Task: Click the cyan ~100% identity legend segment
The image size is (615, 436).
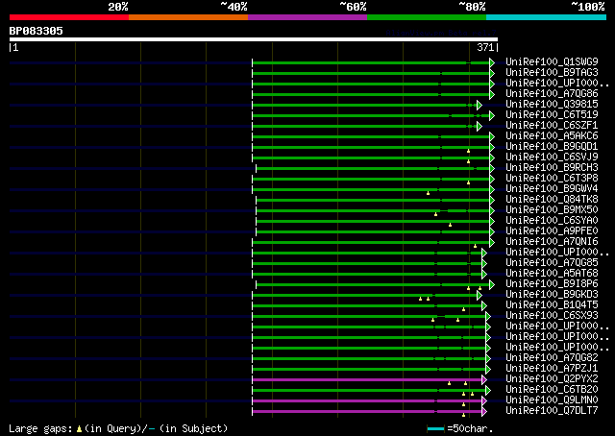Action: click(547, 17)
